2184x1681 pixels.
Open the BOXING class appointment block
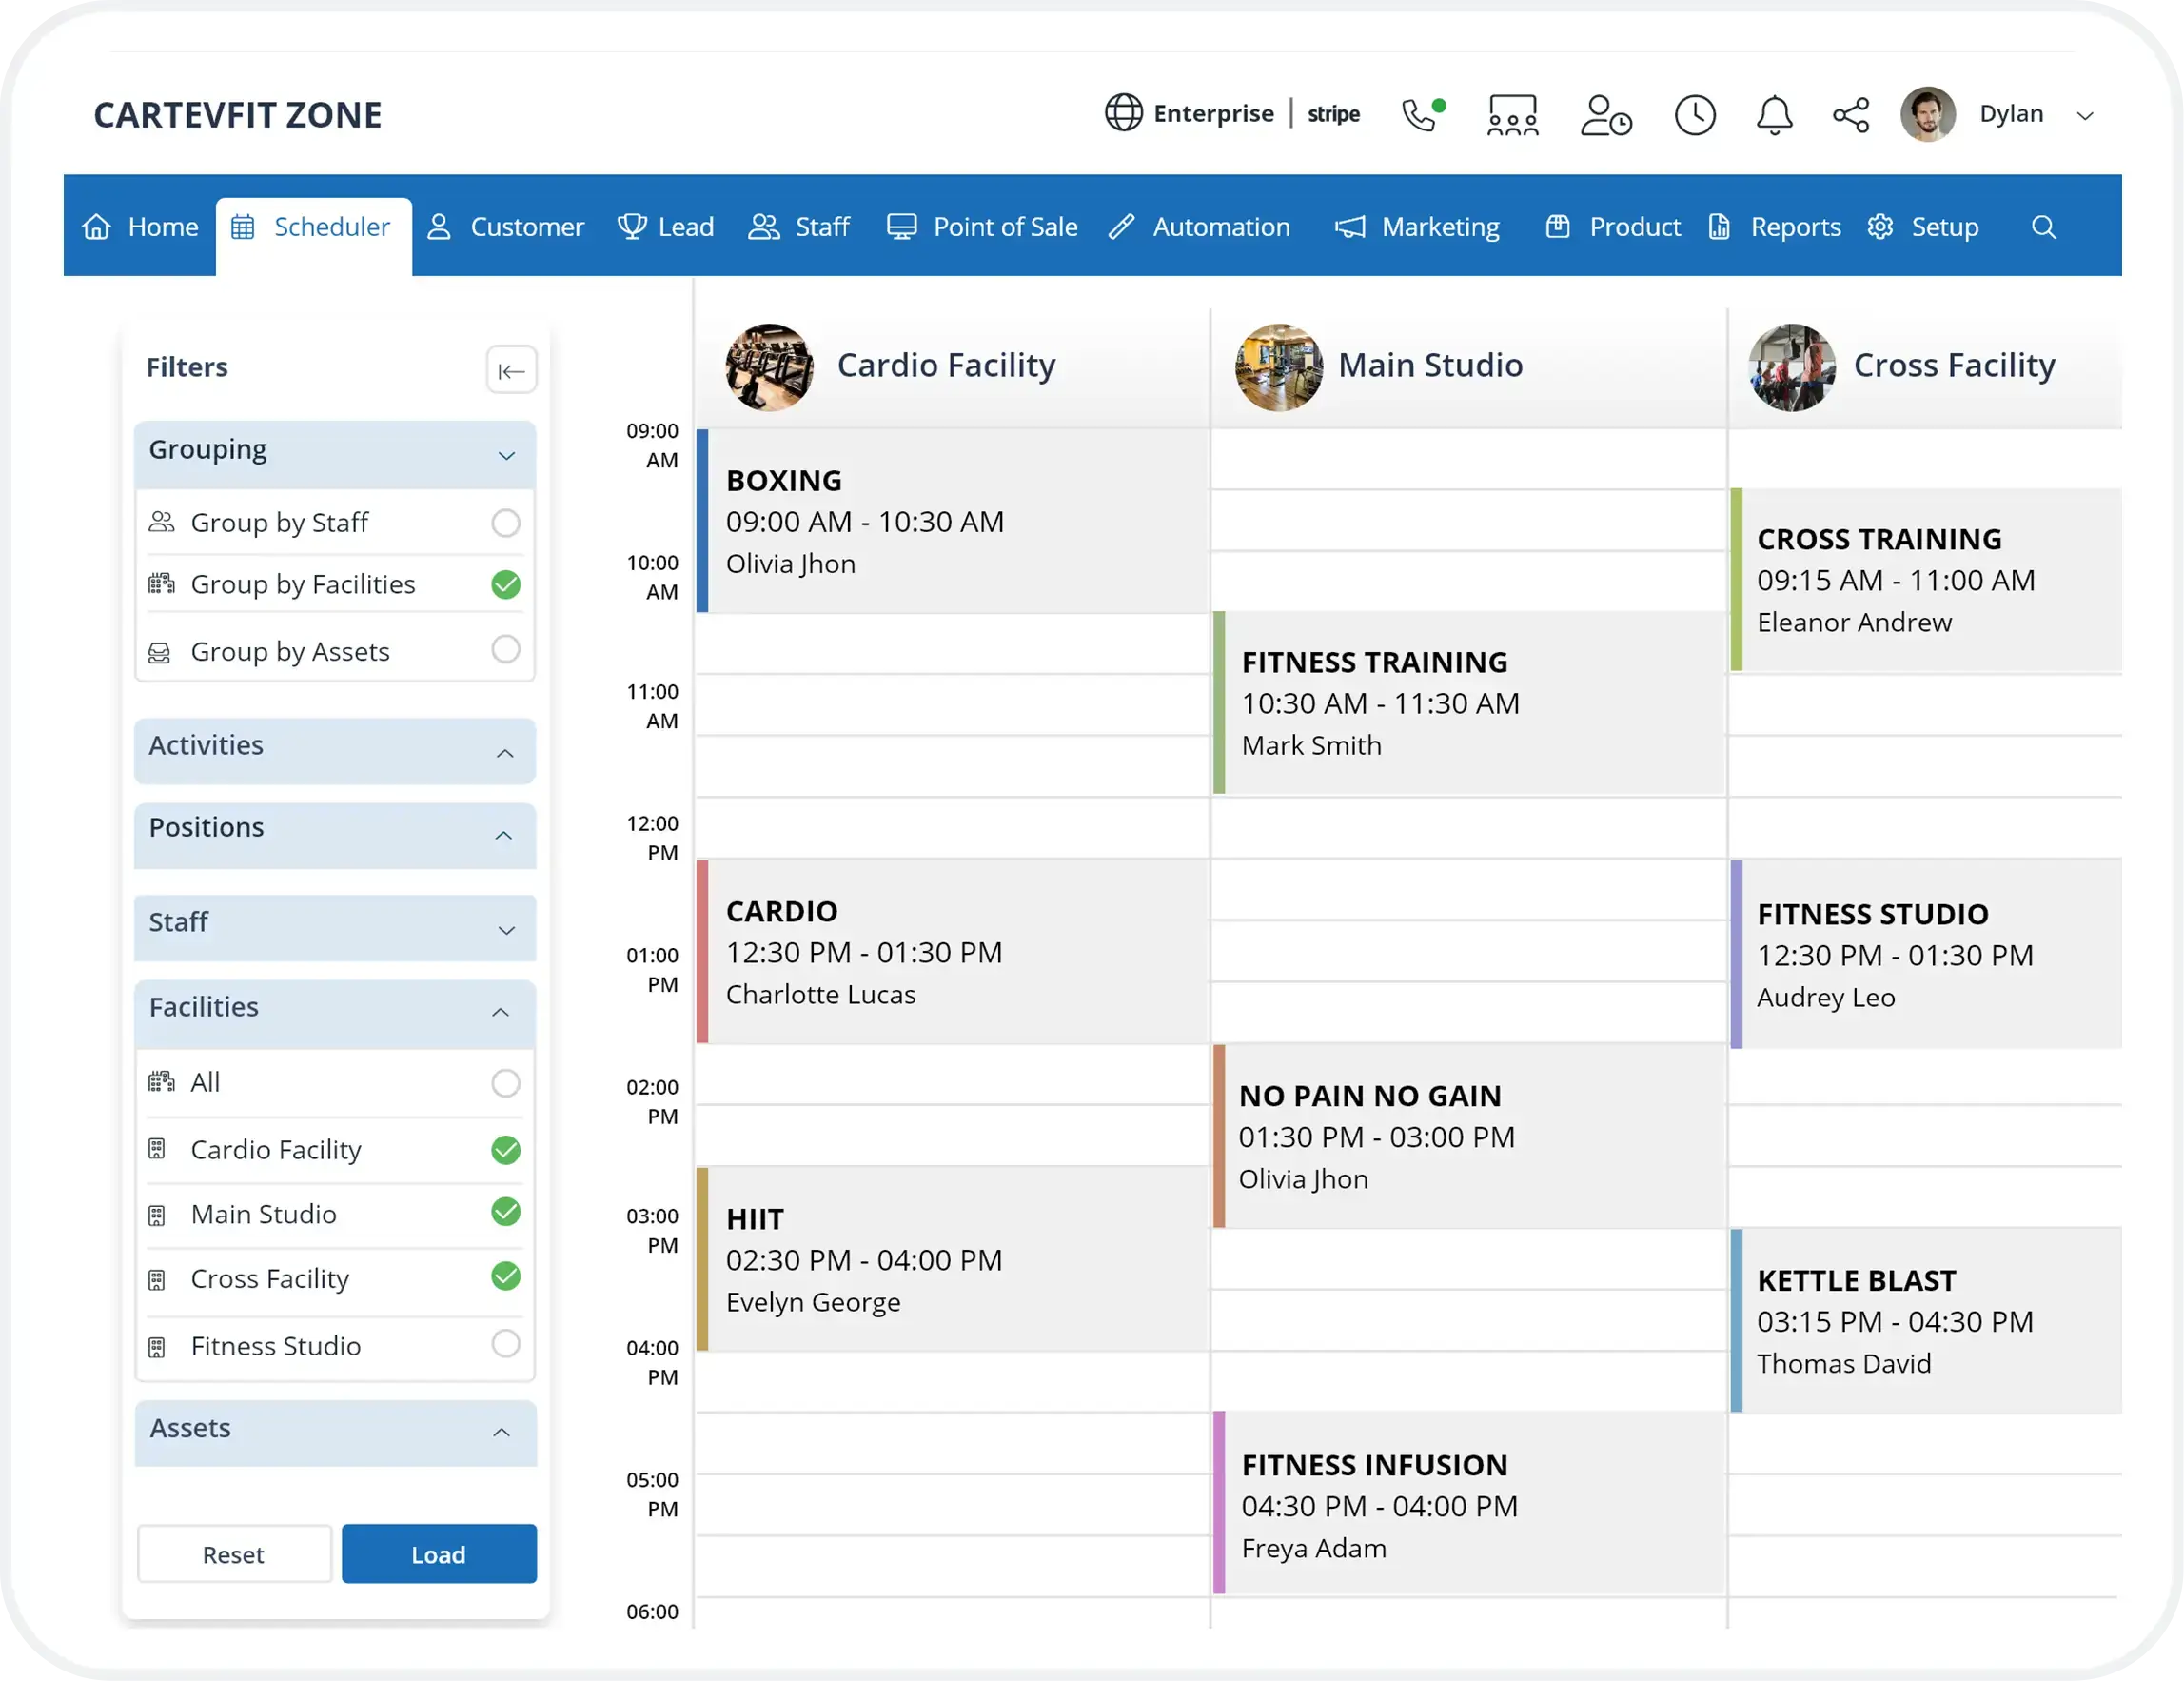pyautogui.click(x=950, y=521)
